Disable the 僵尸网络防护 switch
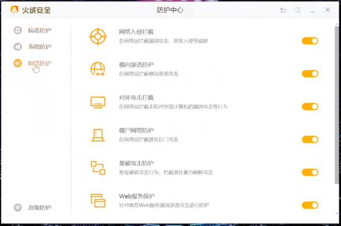This screenshot has width=341, height=226. point(310,140)
